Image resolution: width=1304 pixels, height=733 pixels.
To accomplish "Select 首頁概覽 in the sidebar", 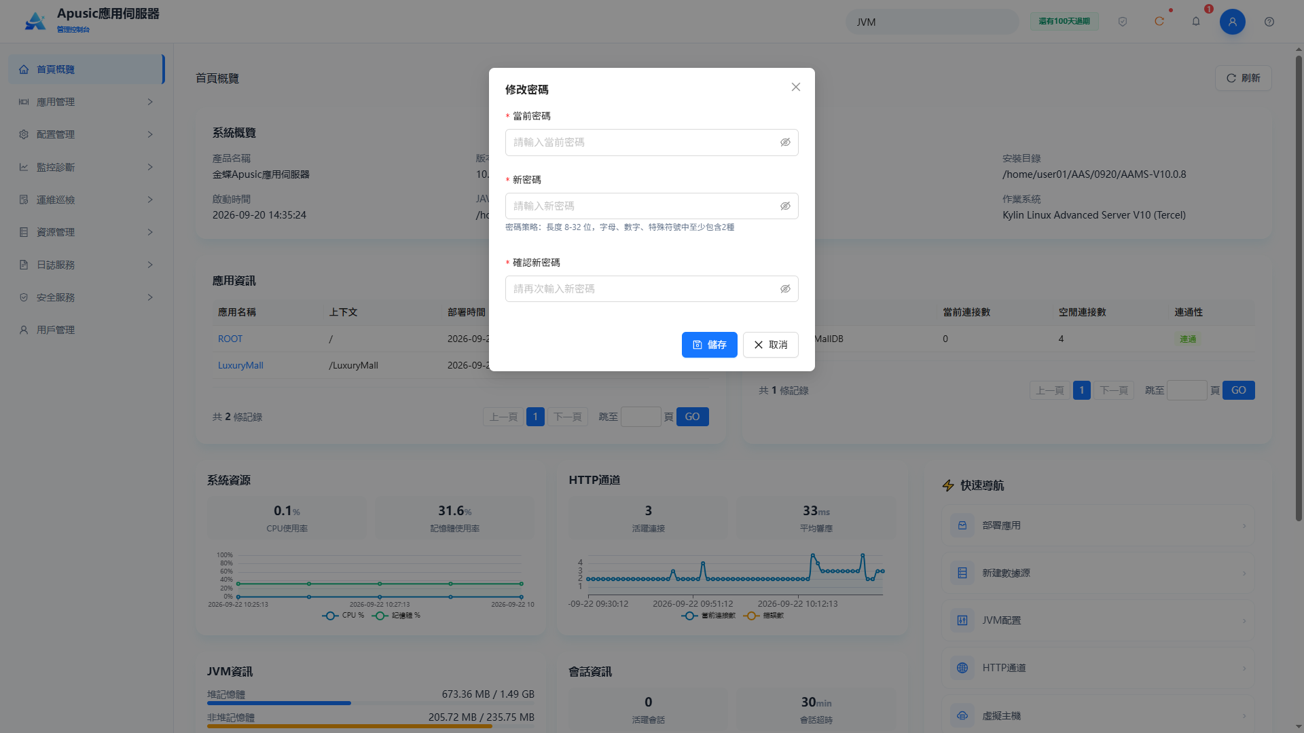I will pos(86,69).
